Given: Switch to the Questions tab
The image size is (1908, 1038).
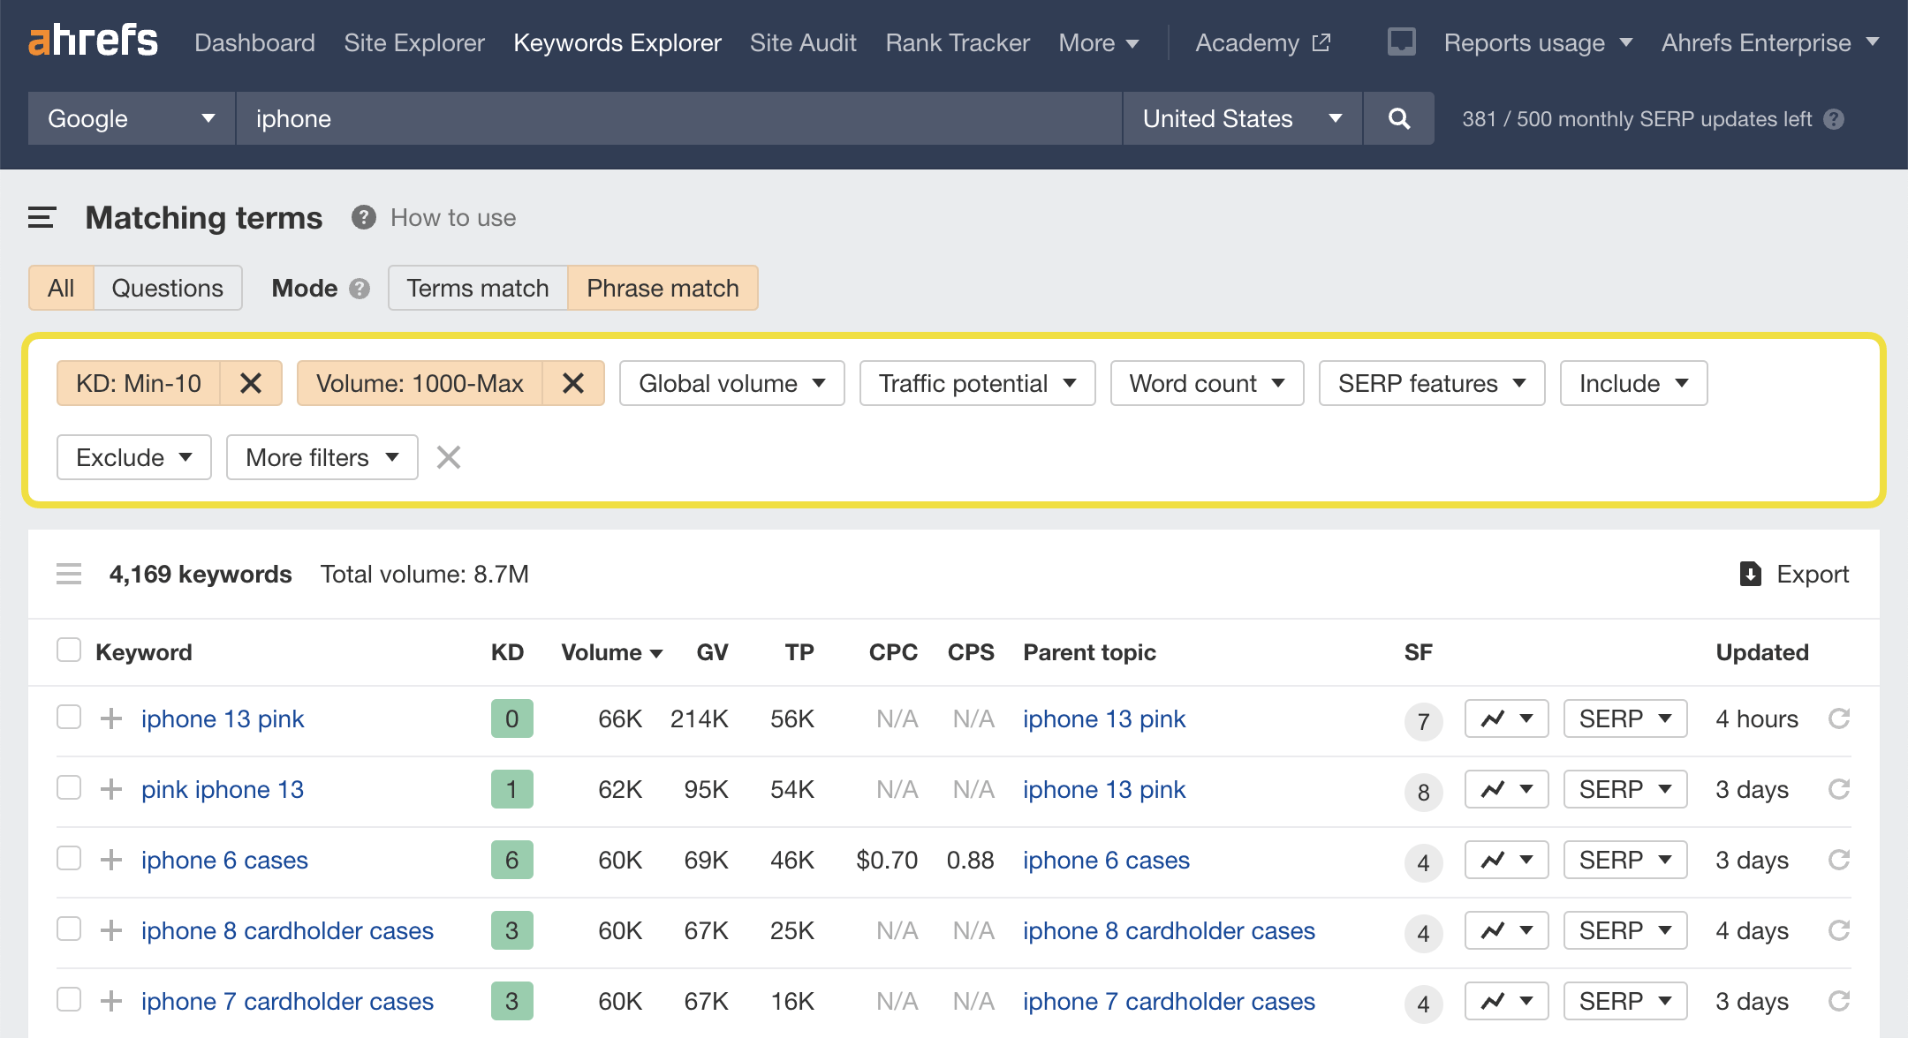Looking at the screenshot, I should [167, 288].
